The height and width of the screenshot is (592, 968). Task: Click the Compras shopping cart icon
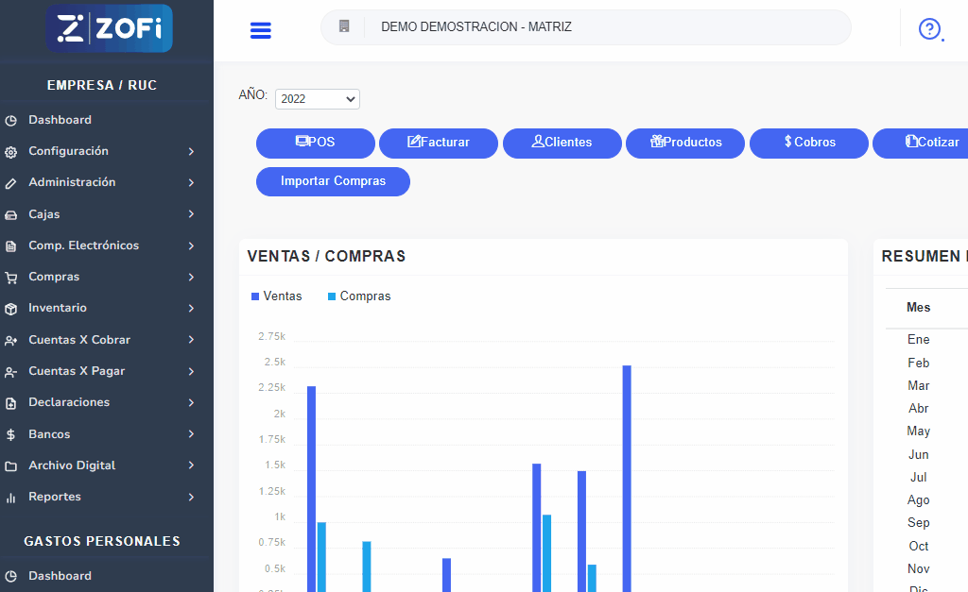[11, 278]
